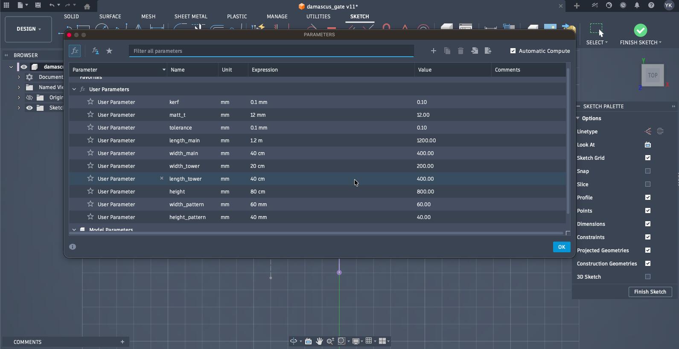Click the Look At icon in Sketch Palette

point(648,144)
